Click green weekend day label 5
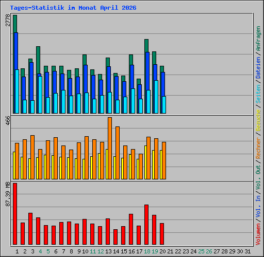Image resolution: width=264 pixels, height=257 pixels. pos(48,251)
